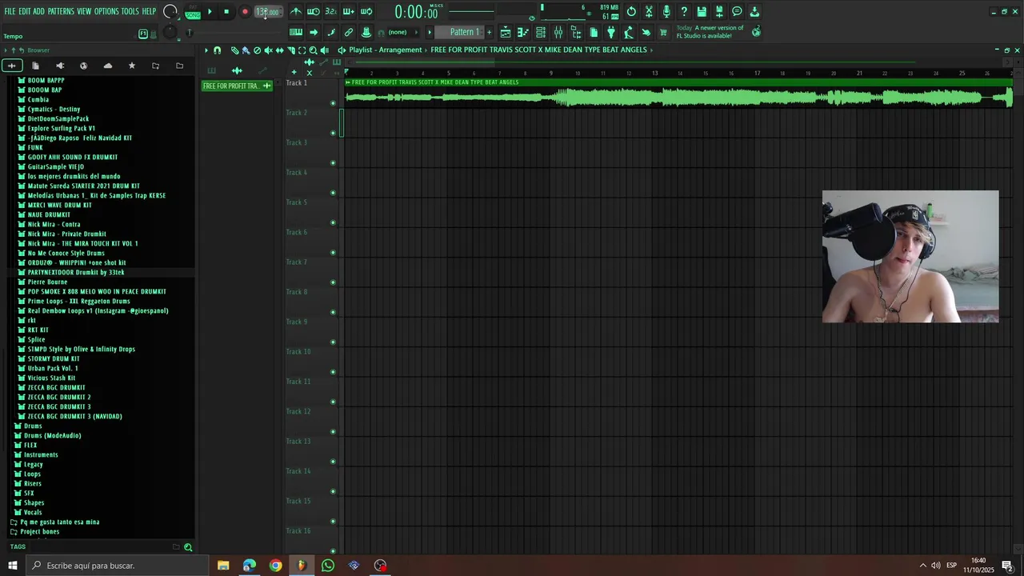
Task: Click the undo history icon
Action: tap(631, 11)
